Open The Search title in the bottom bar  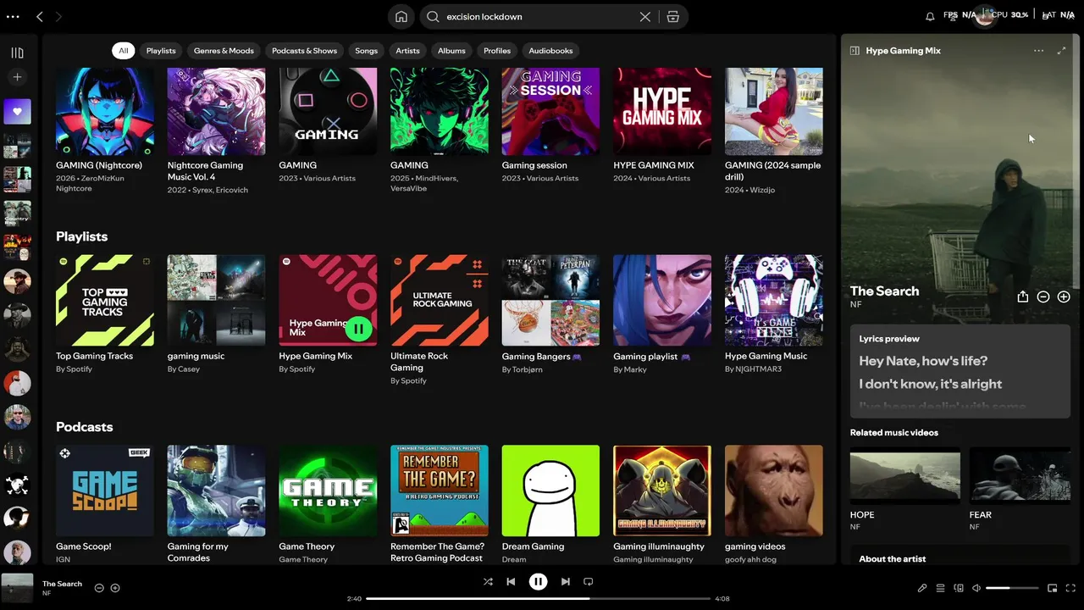click(x=63, y=584)
